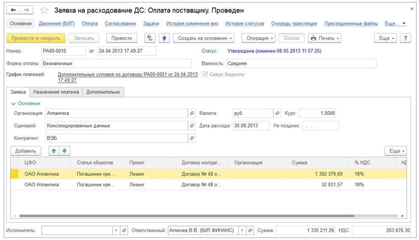The height and width of the screenshot is (240, 419).
Task: Click the Дт/Кт accounting entries icon
Action: coord(150,38)
